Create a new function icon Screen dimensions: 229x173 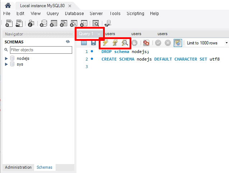pos(84,23)
